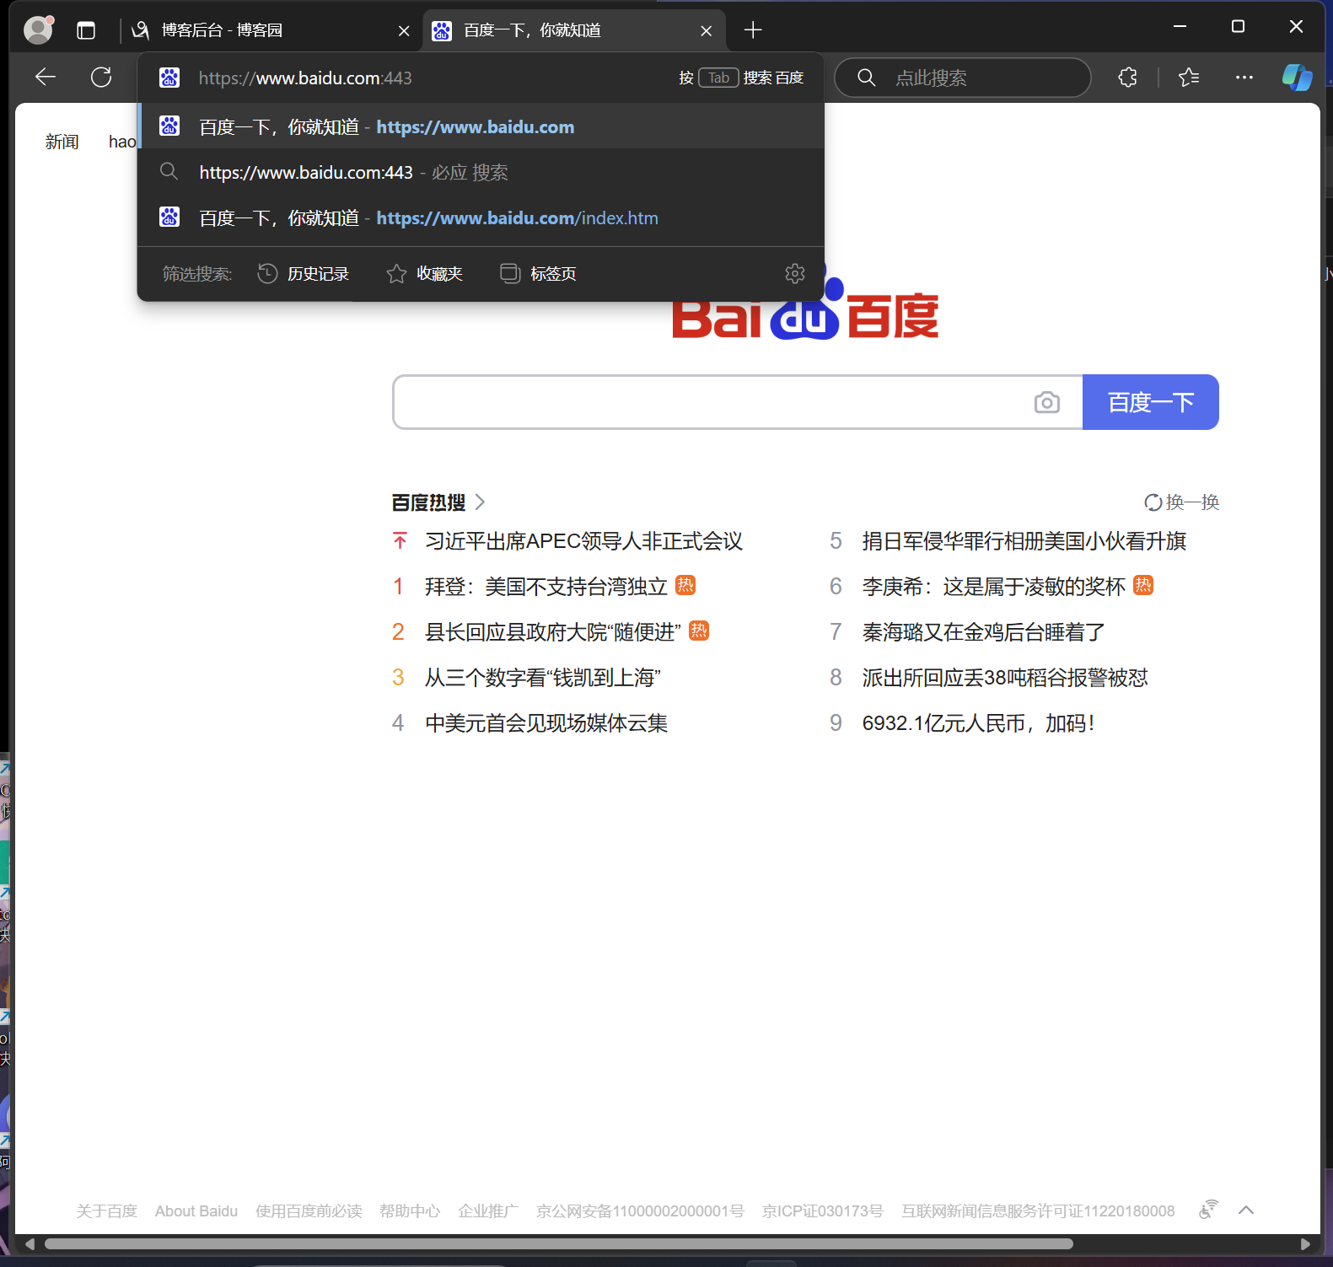Viewport: 1333px width, 1267px height.
Task: Expand the footer with up chevron
Action: [1246, 1211]
